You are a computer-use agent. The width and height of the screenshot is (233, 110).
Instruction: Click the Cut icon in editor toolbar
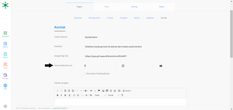click(58, 91)
